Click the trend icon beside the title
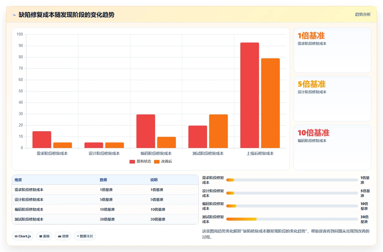This screenshot has width=383, height=252. pos(14,15)
